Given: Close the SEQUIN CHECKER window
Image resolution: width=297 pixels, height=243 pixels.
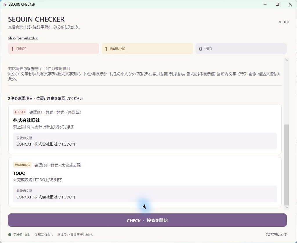Looking at the screenshot, I should pos(290,4).
